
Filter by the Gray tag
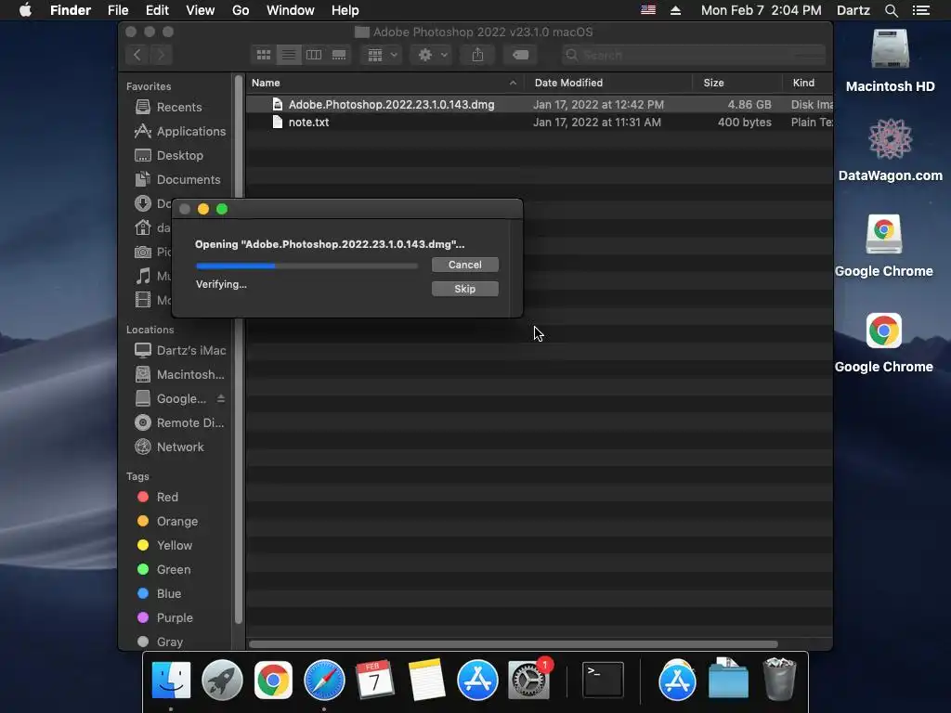[x=160, y=642]
